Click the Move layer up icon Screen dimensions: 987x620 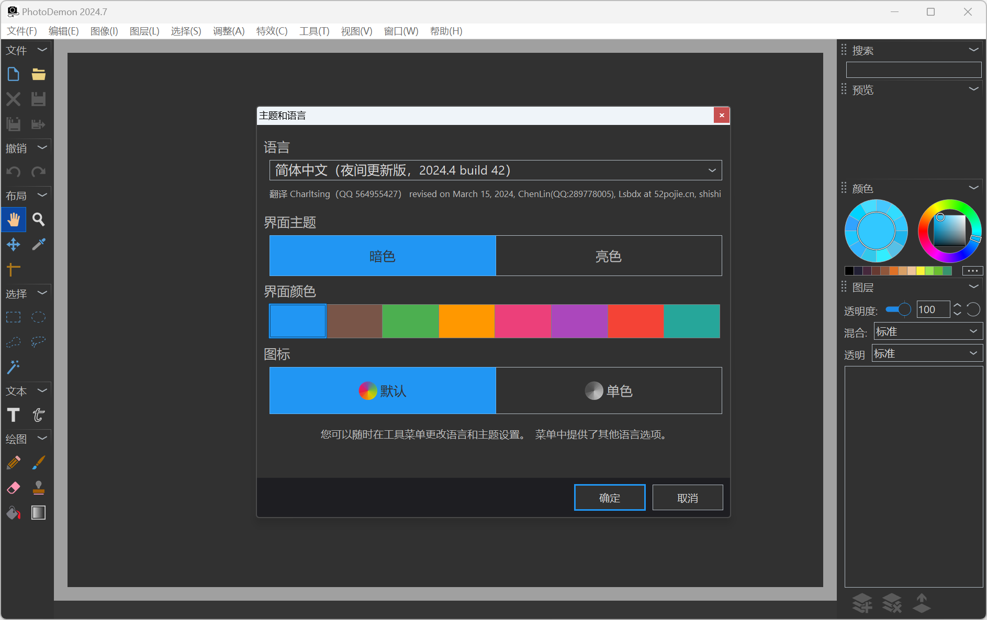pyautogui.click(x=922, y=603)
